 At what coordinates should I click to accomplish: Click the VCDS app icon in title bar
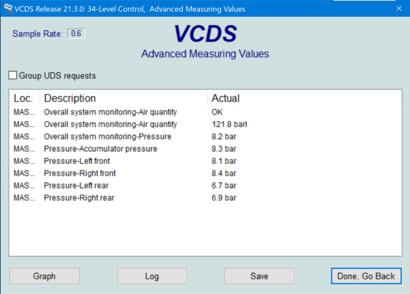coord(8,8)
